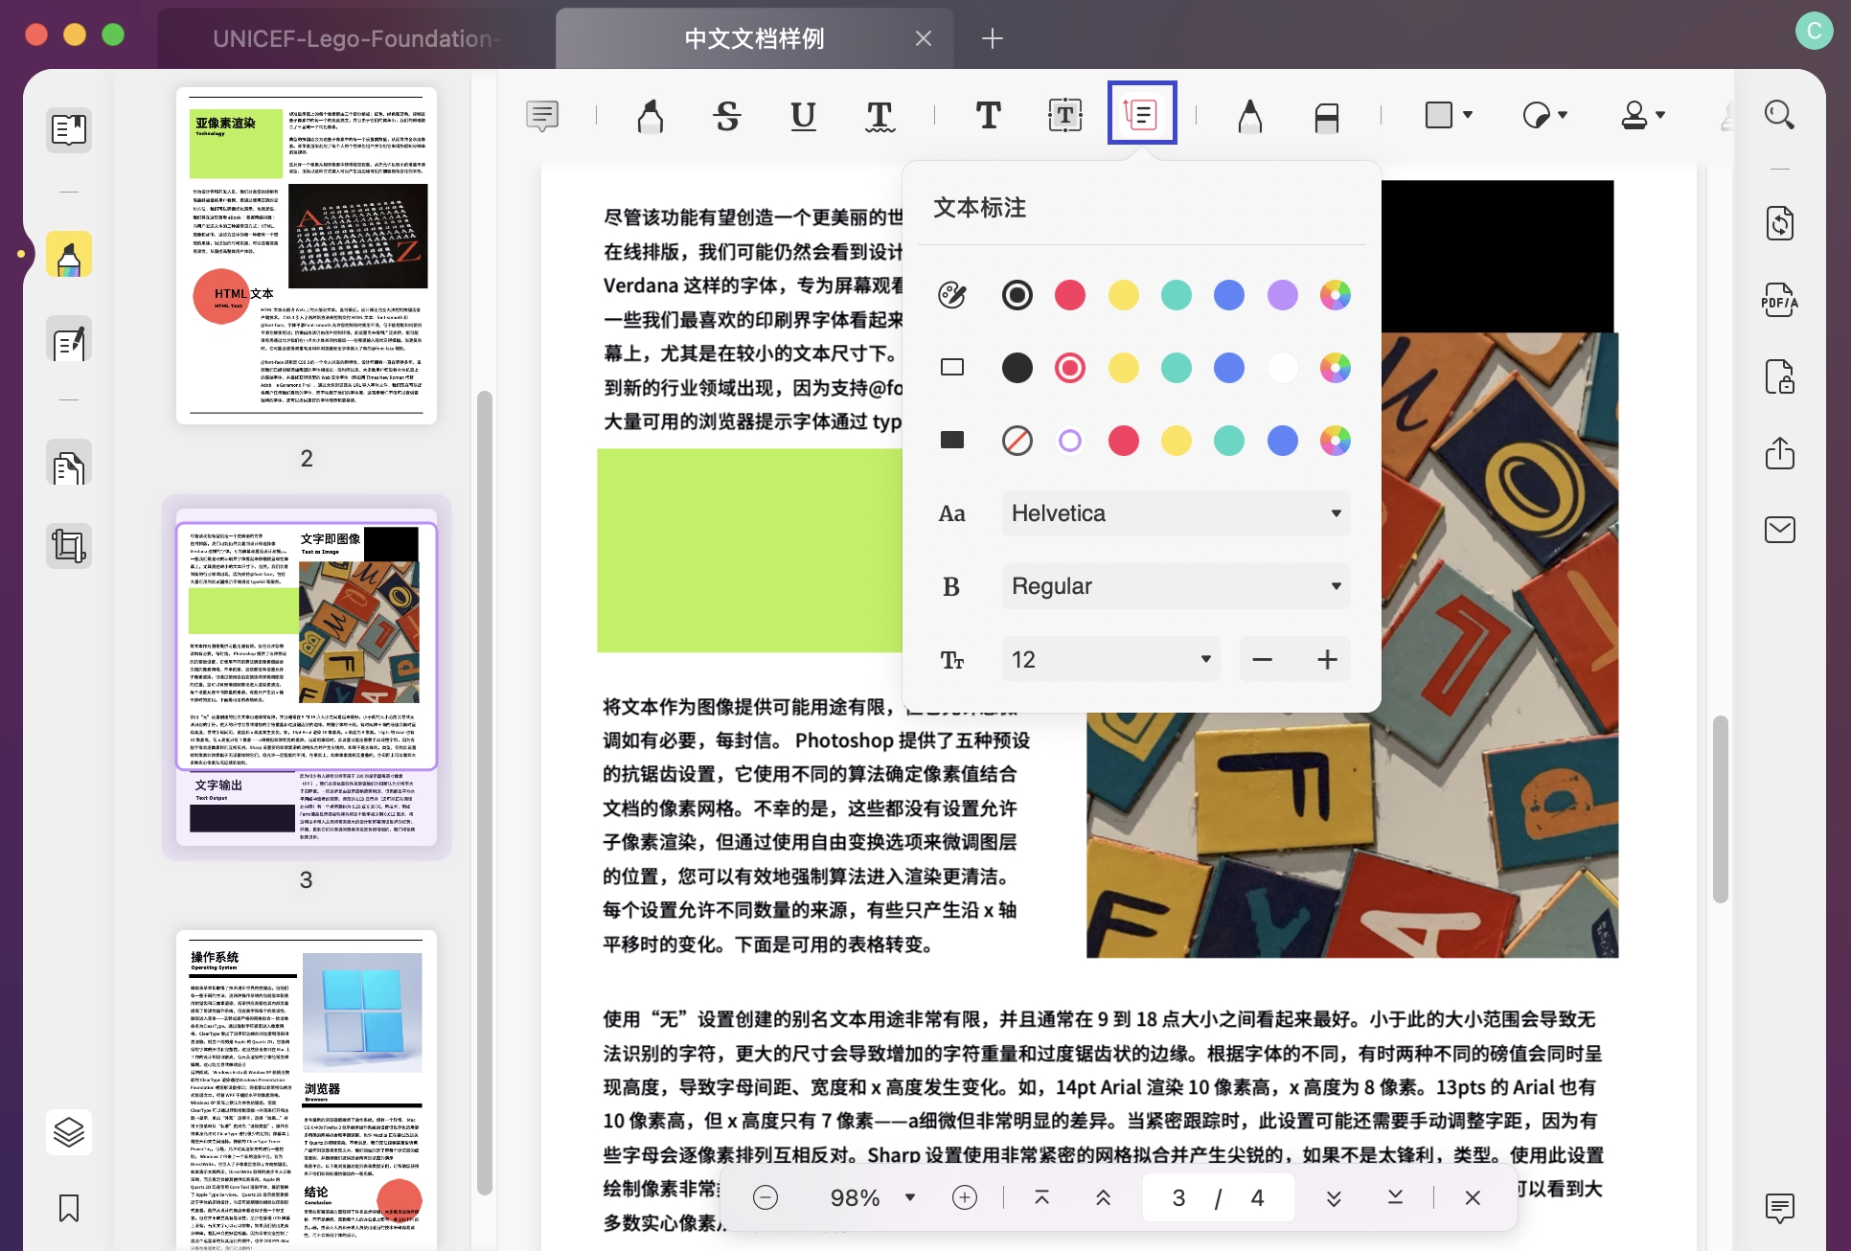Go to the previous page
This screenshot has height=1251, width=1851.
[x=1103, y=1197]
